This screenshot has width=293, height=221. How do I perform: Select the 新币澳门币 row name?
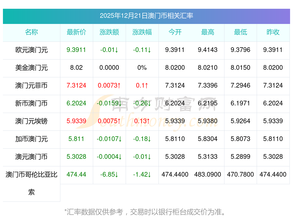[31, 103]
